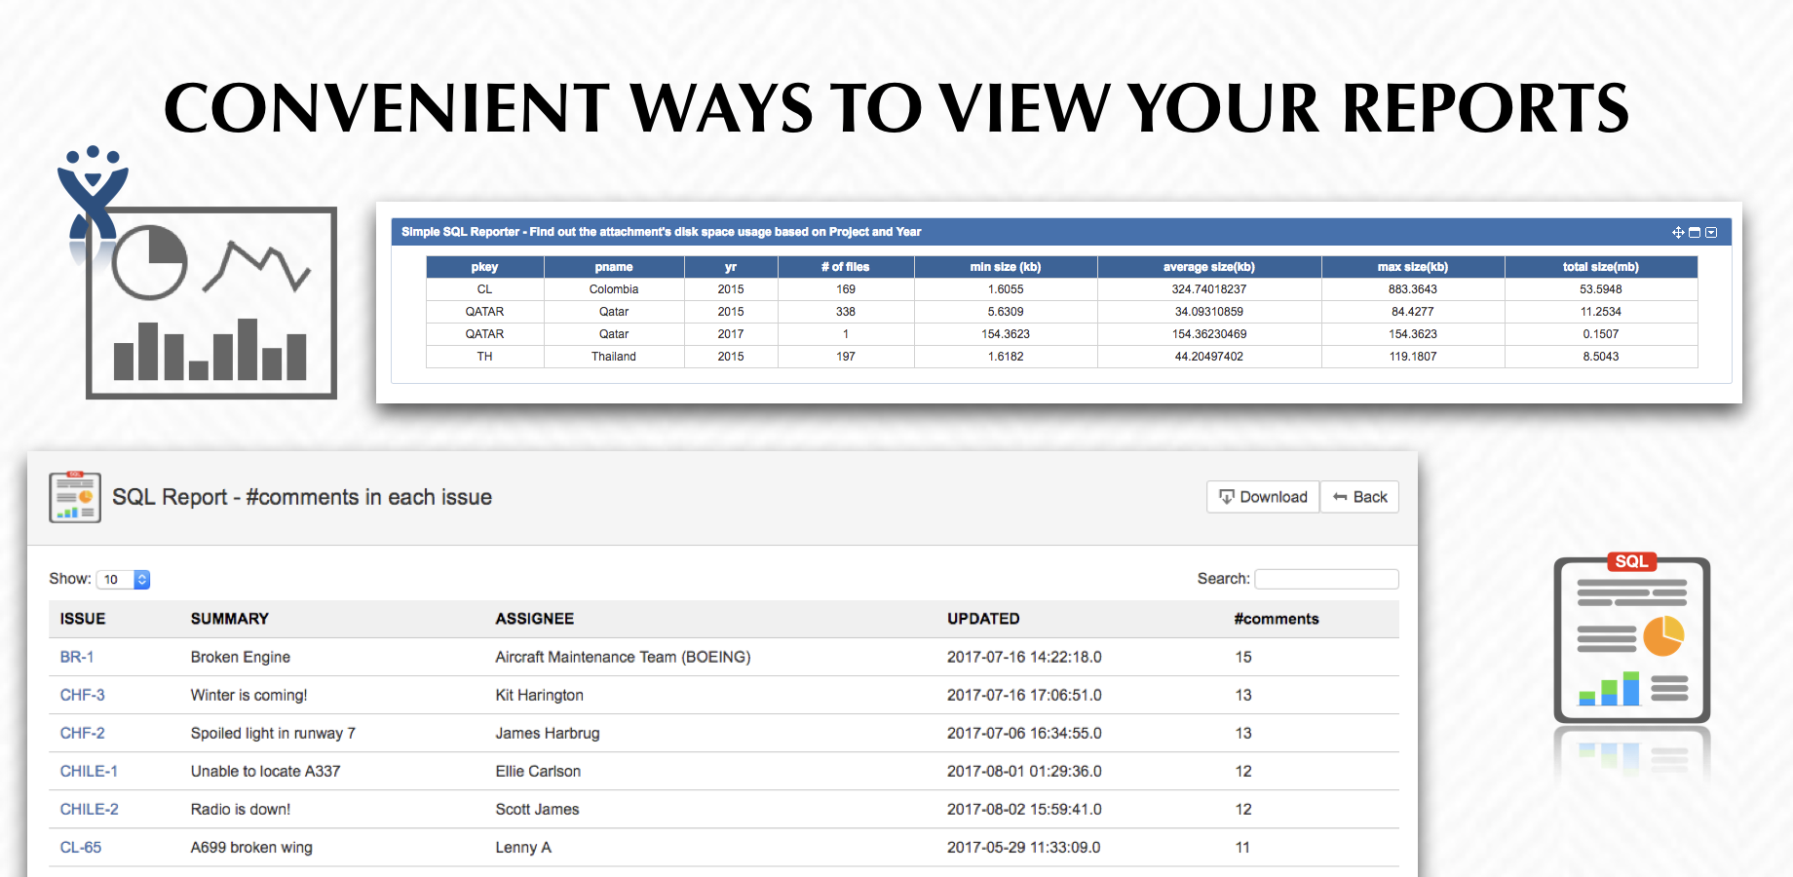The image size is (1793, 877).
Task: Focus the Search input field
Action: tap(1326, 579)
